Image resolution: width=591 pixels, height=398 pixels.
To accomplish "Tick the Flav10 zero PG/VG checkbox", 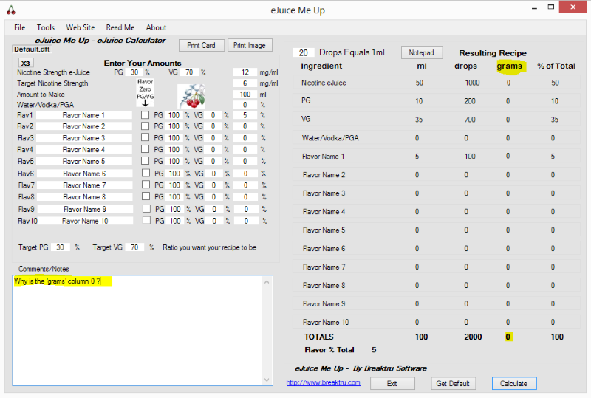I will [x=146, y=221].
